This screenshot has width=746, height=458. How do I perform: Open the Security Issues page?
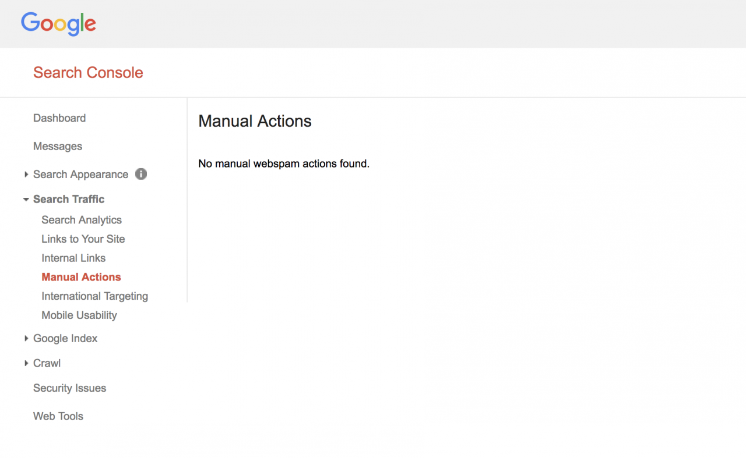pos(69,388)
